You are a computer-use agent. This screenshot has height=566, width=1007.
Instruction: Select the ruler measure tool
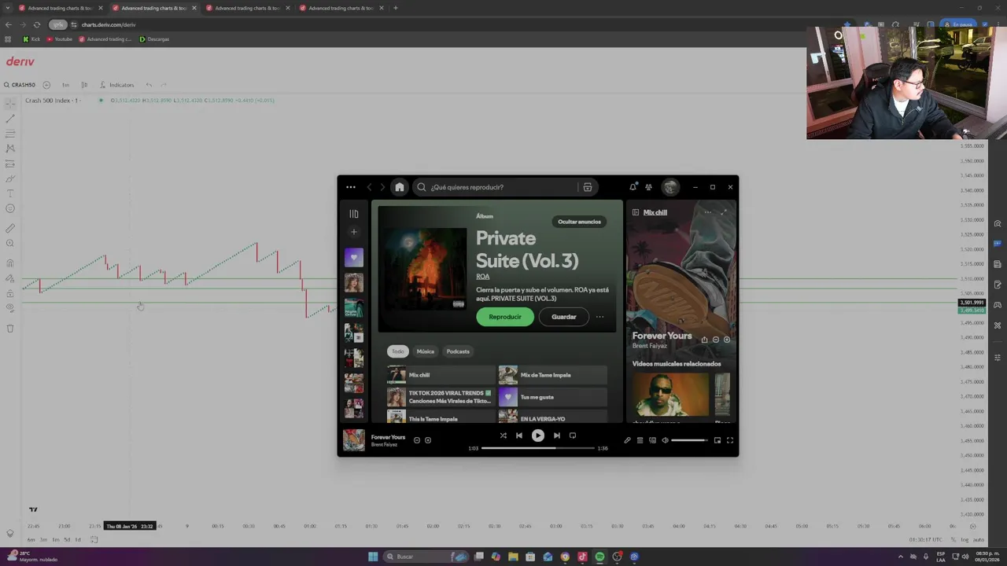coord(10,229)
